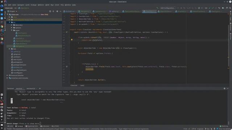The height and width of the screenshot is (130, 232).
Task: Hide the Terminal panel with the minus icon
Action: point(228,88)
